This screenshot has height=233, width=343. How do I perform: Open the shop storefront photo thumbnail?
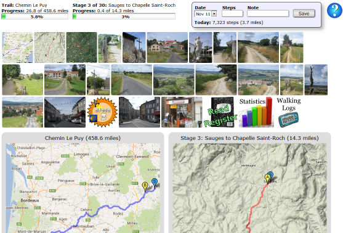pyautogui.click(x=182, y=112)
